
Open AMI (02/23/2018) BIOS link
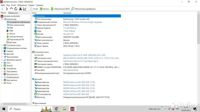pyautogui.click(x=71, y=70)
